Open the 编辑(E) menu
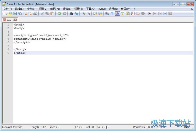The image size is (196, 131). [19, 9]
